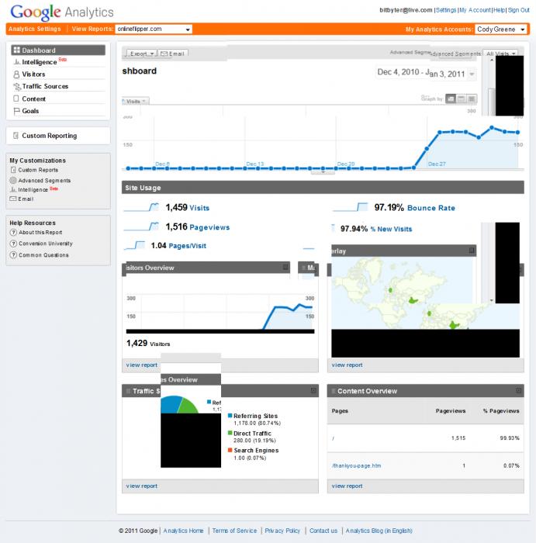Open the Dashboard sidebar item

(58, 50)
